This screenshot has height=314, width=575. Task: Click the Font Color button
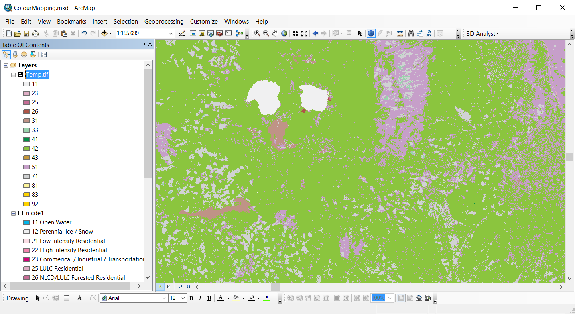[220, 298]
